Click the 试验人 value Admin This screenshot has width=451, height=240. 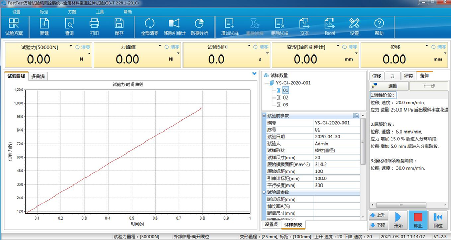[337, 144]
